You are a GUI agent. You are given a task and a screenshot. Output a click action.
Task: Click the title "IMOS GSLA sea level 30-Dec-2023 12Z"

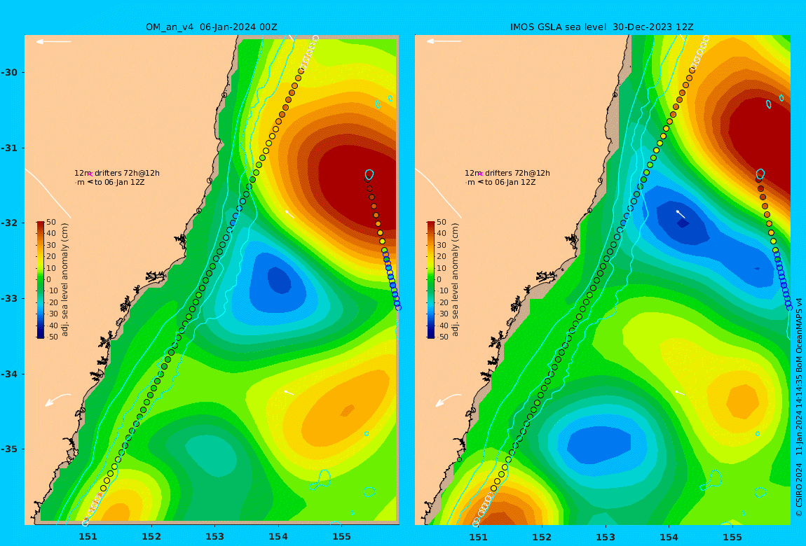(x=601, y=27)
